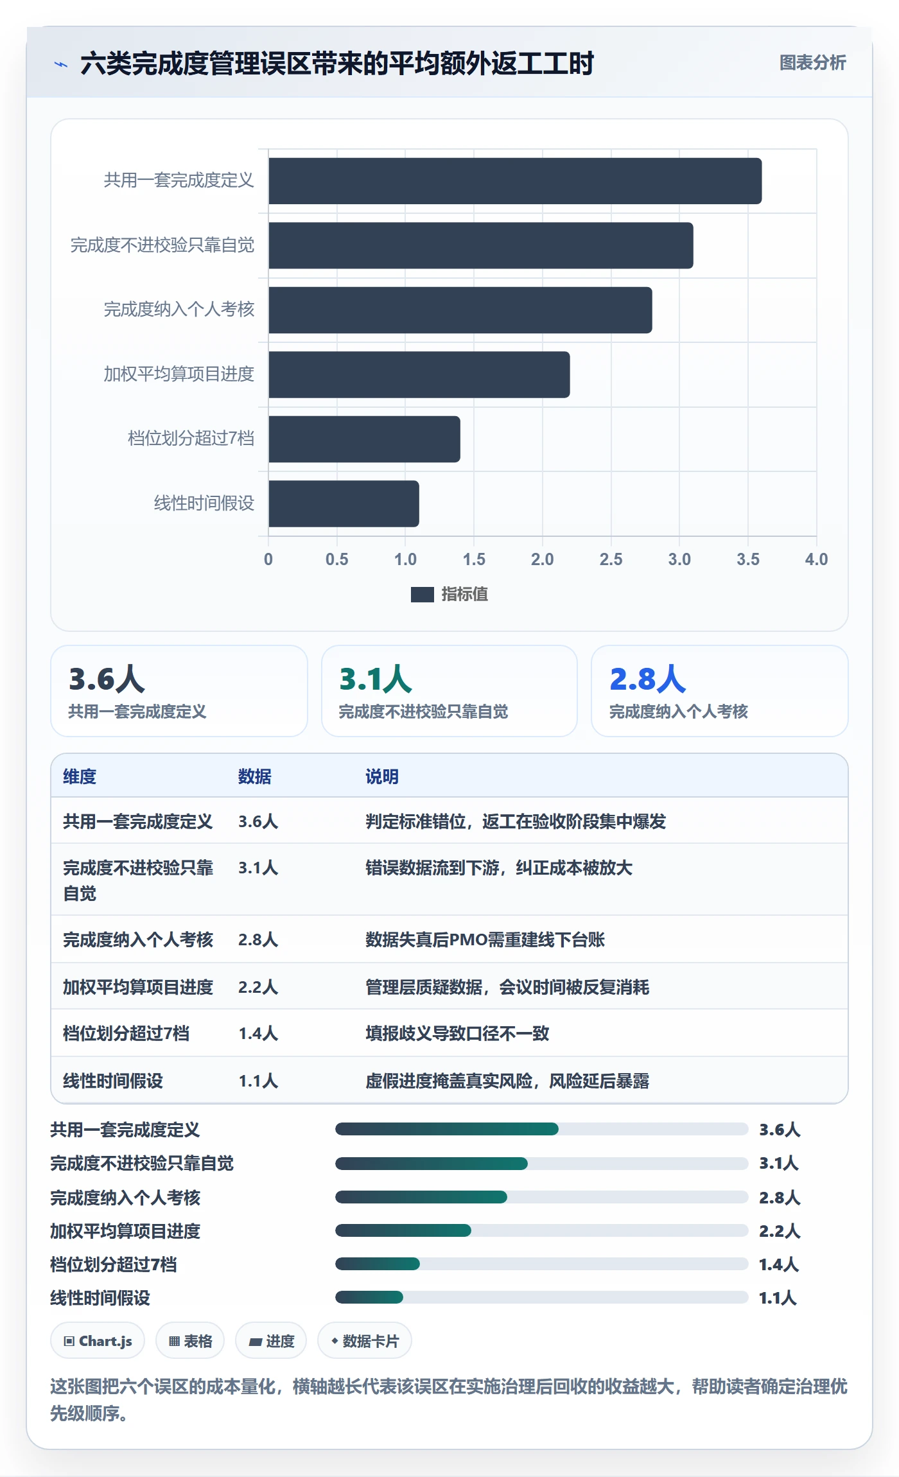This screenshot has height=1477, width=899.
Task: Click the 4.0 x-axis tick label
Action: coord(816,559)
